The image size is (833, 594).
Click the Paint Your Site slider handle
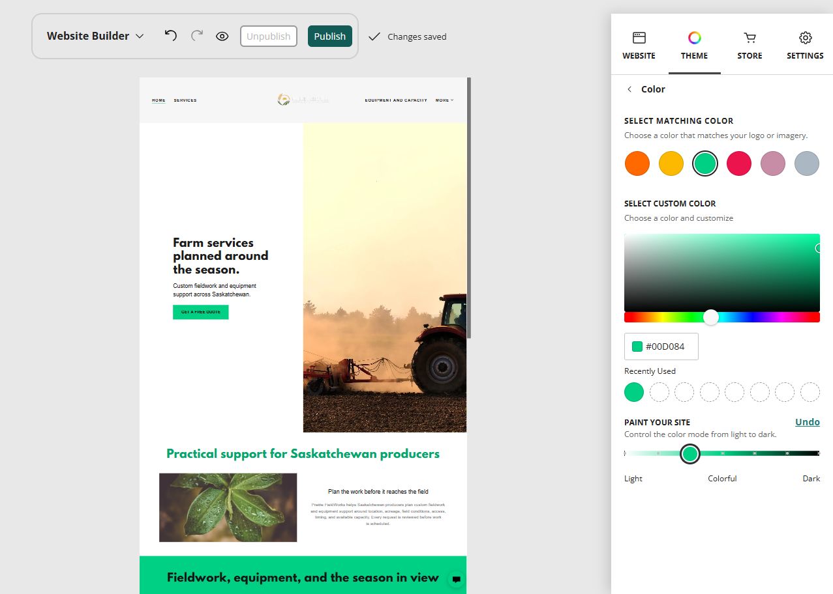click(x=690, y=453)
